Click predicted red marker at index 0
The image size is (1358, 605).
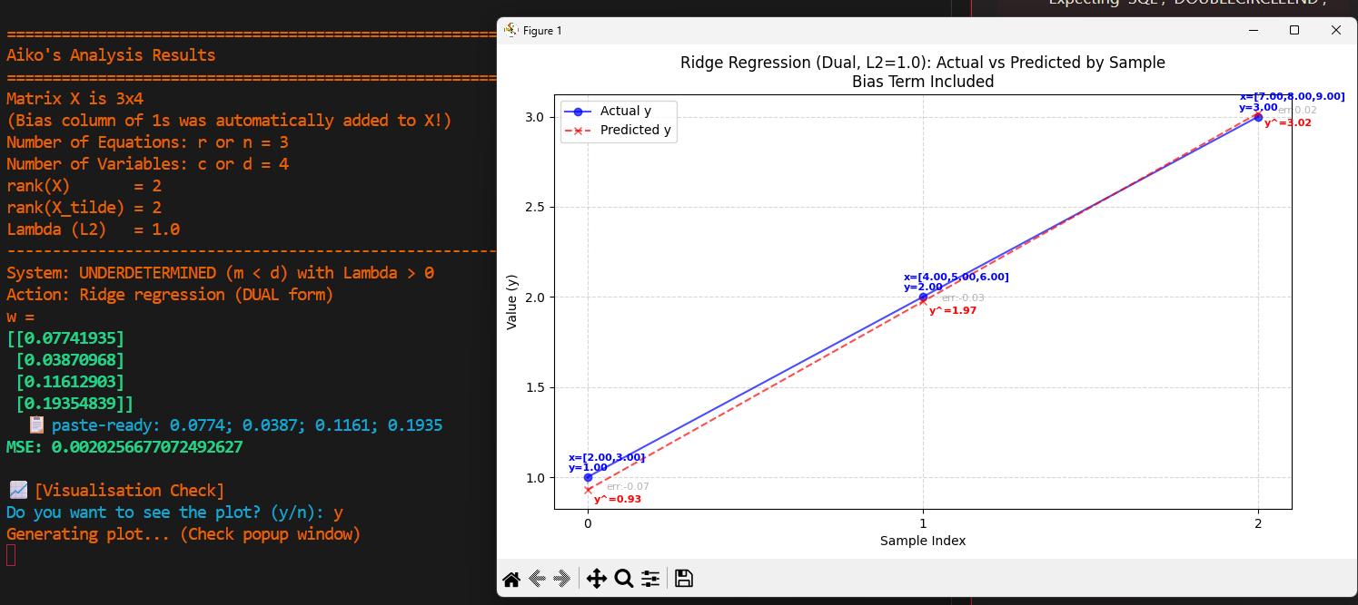tap(588, 490)
